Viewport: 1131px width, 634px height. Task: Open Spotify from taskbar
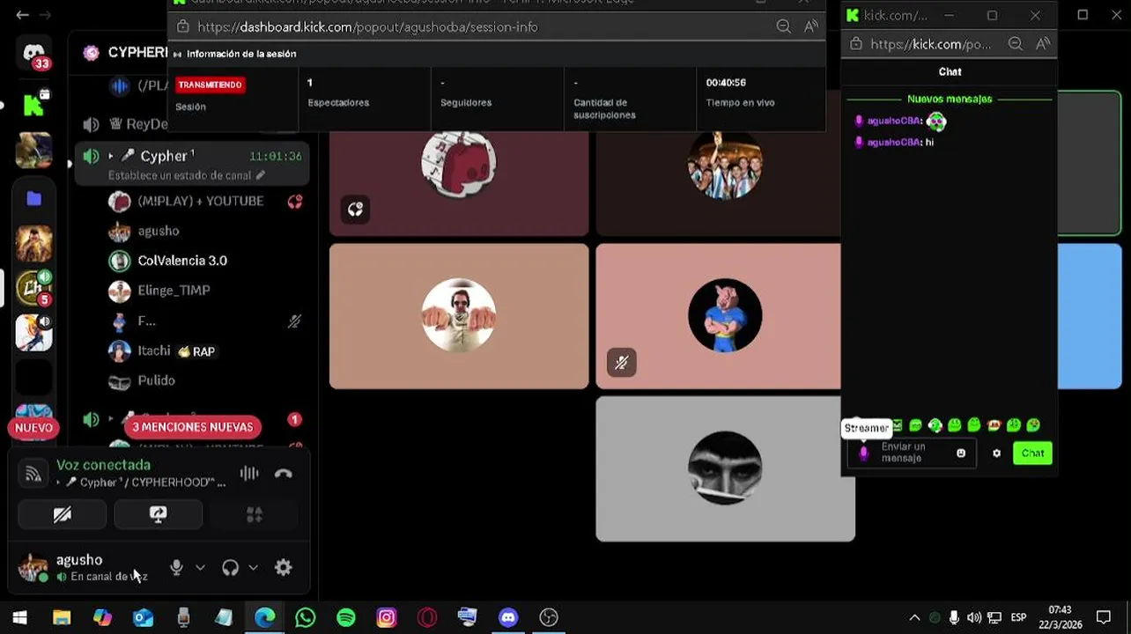(x=346, y=617)
